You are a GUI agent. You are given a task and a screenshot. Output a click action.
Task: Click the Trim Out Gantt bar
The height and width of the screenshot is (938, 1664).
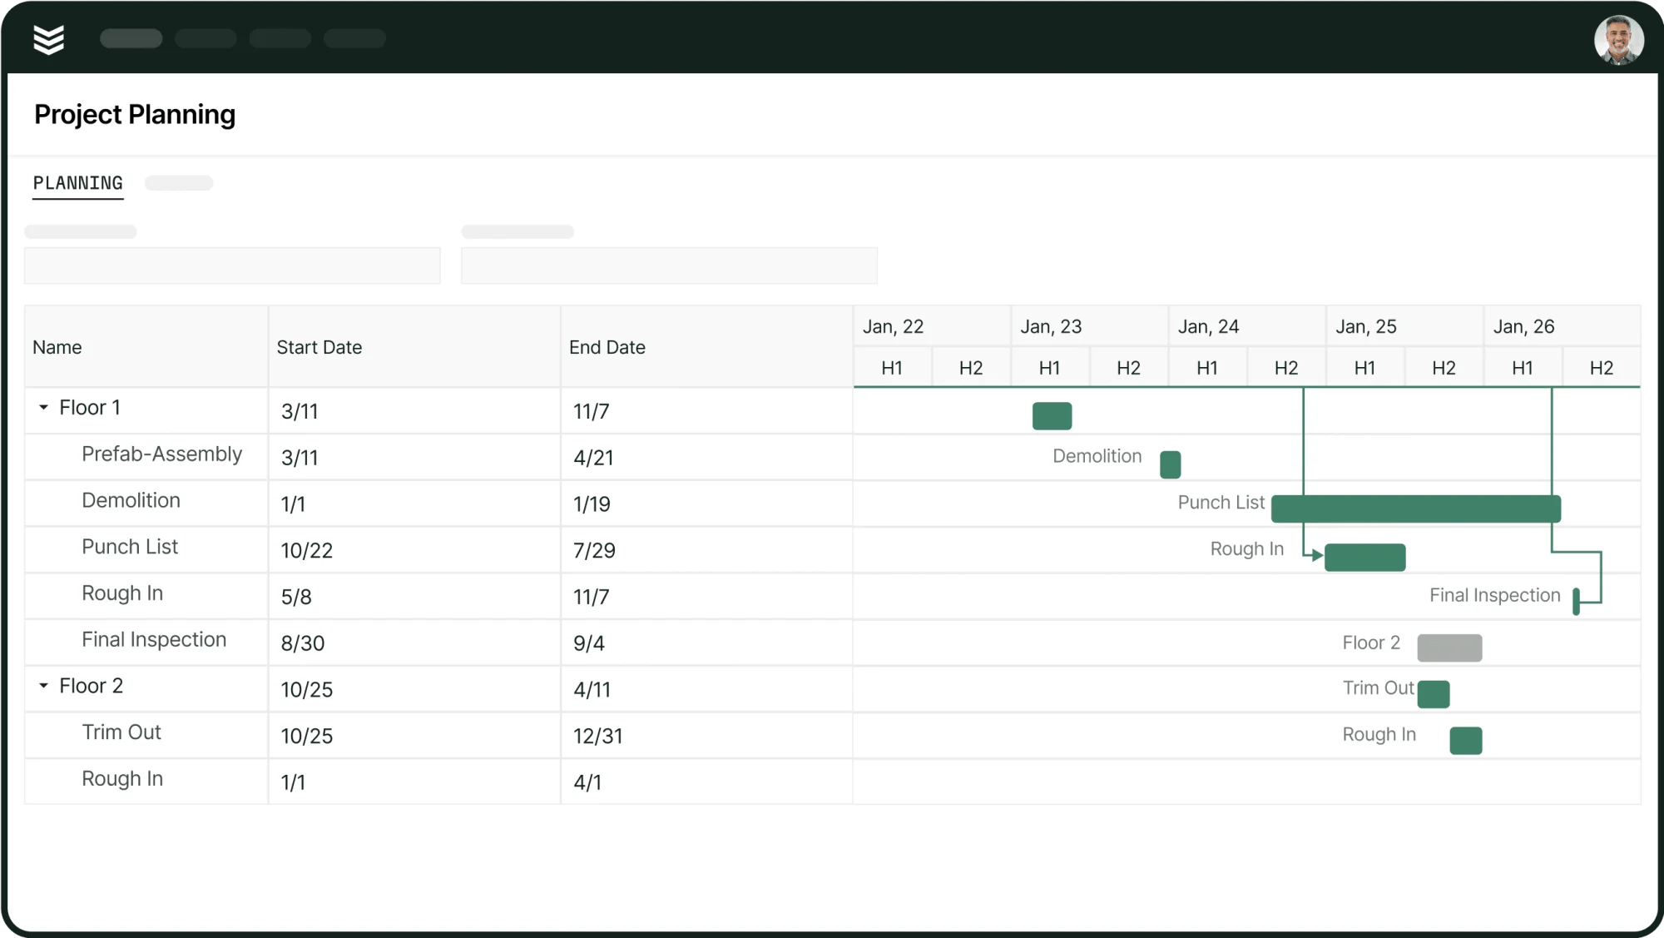click(x=1433, y=693)
